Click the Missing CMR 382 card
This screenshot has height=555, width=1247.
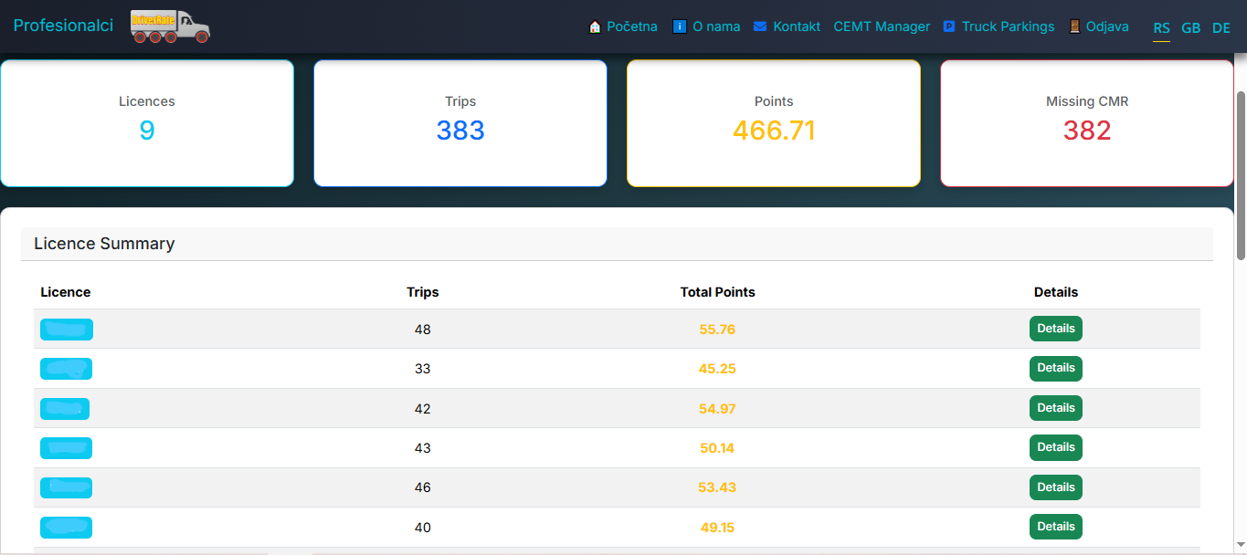pos(1087,123)
